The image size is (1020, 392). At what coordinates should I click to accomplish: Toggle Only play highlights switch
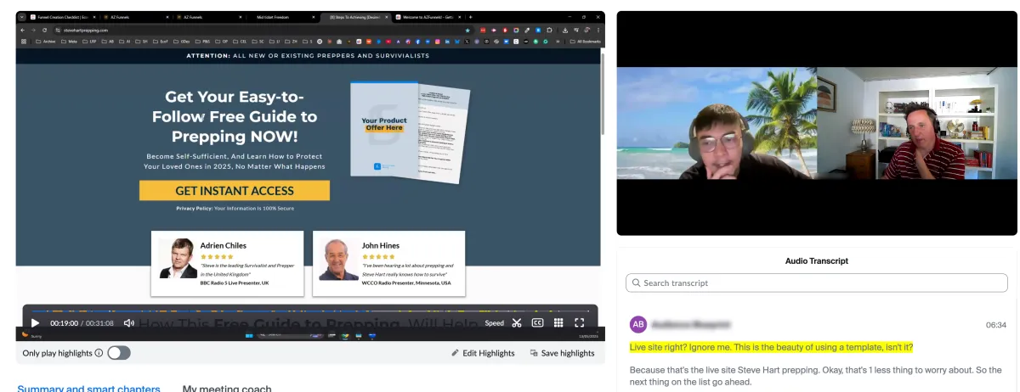click(x=119, y=353)
